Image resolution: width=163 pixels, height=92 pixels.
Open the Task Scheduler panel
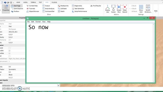pos(78,8)
